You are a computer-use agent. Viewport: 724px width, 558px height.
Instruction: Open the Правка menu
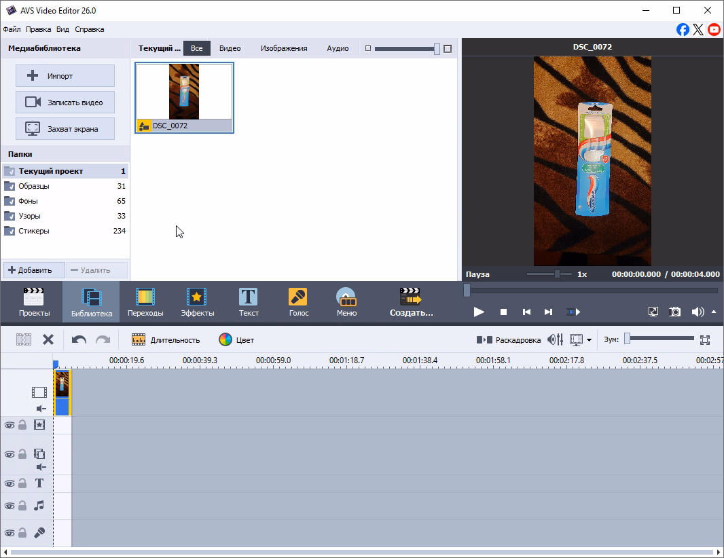[x=38, y=29]
